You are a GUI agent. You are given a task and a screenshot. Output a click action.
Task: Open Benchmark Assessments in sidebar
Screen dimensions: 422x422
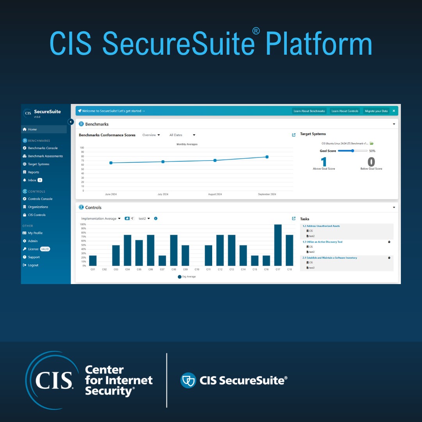tap(43, 156)
